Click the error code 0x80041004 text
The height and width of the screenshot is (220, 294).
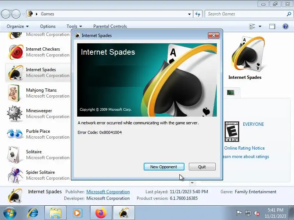click(x=111, y=132)
